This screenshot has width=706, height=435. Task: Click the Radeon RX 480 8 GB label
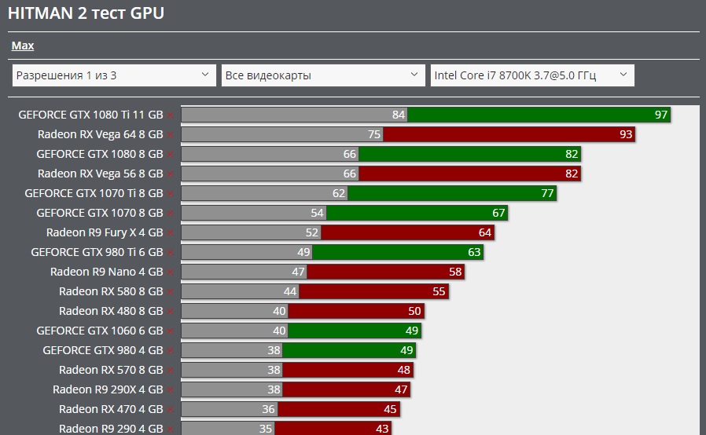tap(111, 311)
